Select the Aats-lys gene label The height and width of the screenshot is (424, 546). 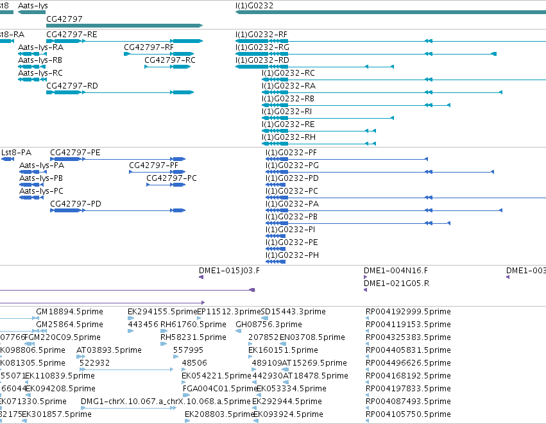(x=33, y=6)
